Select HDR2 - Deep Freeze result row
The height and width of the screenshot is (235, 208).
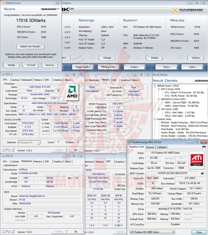(181, 106)
